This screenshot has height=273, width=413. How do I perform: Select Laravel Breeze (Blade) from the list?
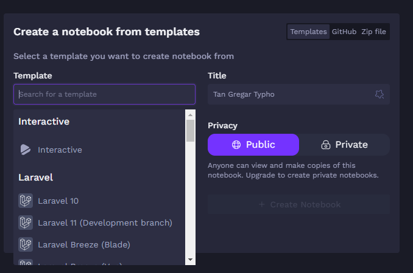click(84, 244)
